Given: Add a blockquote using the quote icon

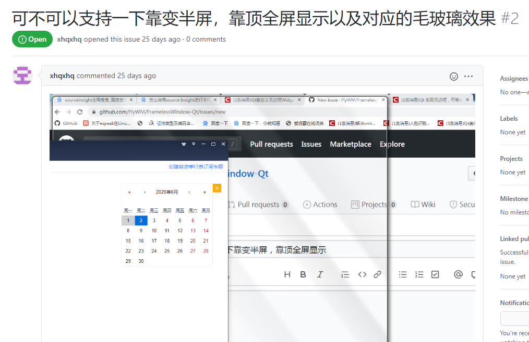Looking at the screenshot, I should (x=345, y=274).
